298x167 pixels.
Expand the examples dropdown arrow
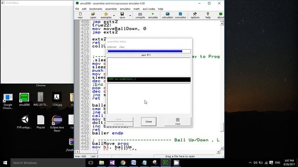point(114,15)
